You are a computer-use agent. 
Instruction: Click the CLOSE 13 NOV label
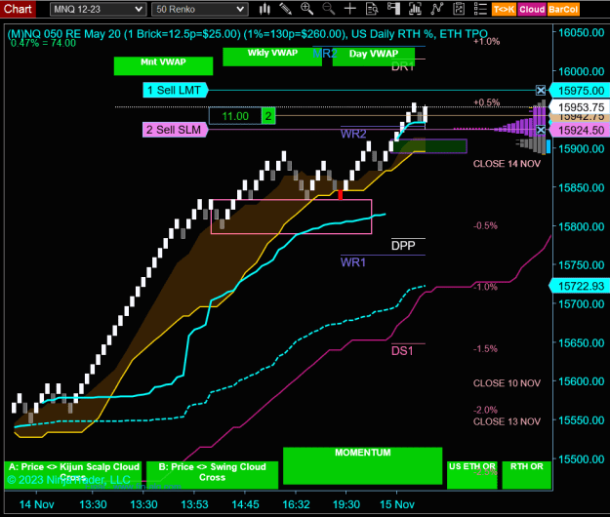(x=507, y=421)
